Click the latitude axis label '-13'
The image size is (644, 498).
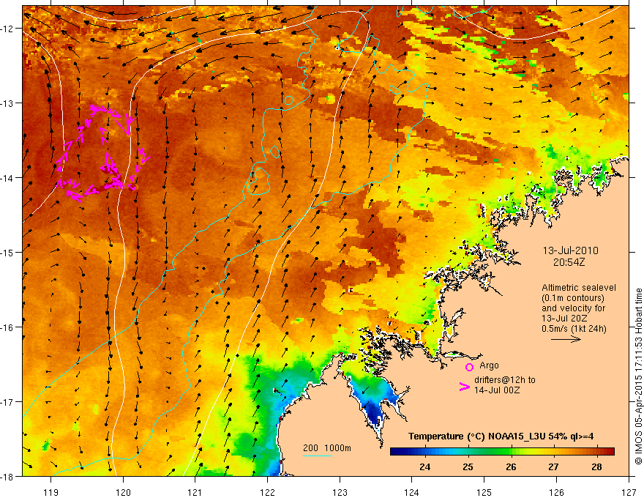click(x=7, y=103)
